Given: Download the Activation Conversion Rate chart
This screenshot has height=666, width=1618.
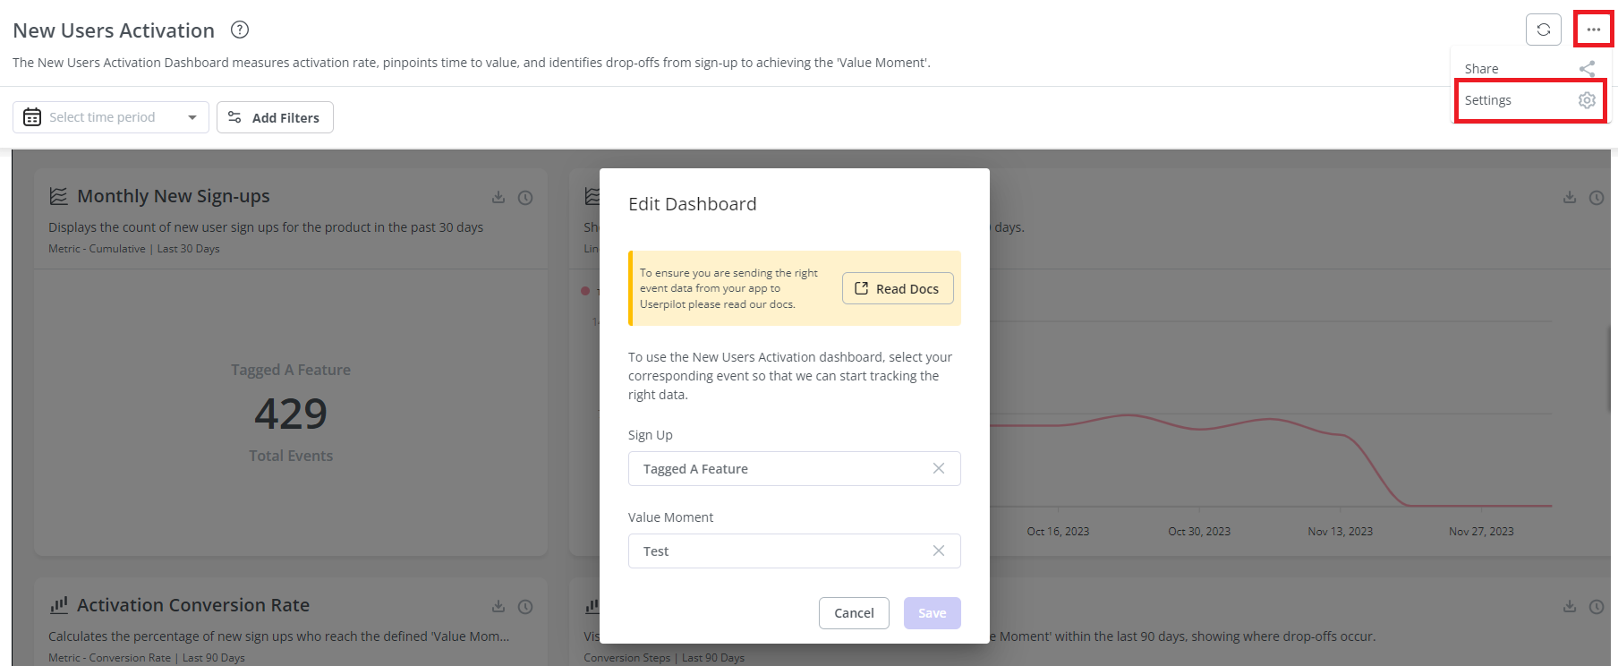Looking at the screenshot, I should [498, 606].
